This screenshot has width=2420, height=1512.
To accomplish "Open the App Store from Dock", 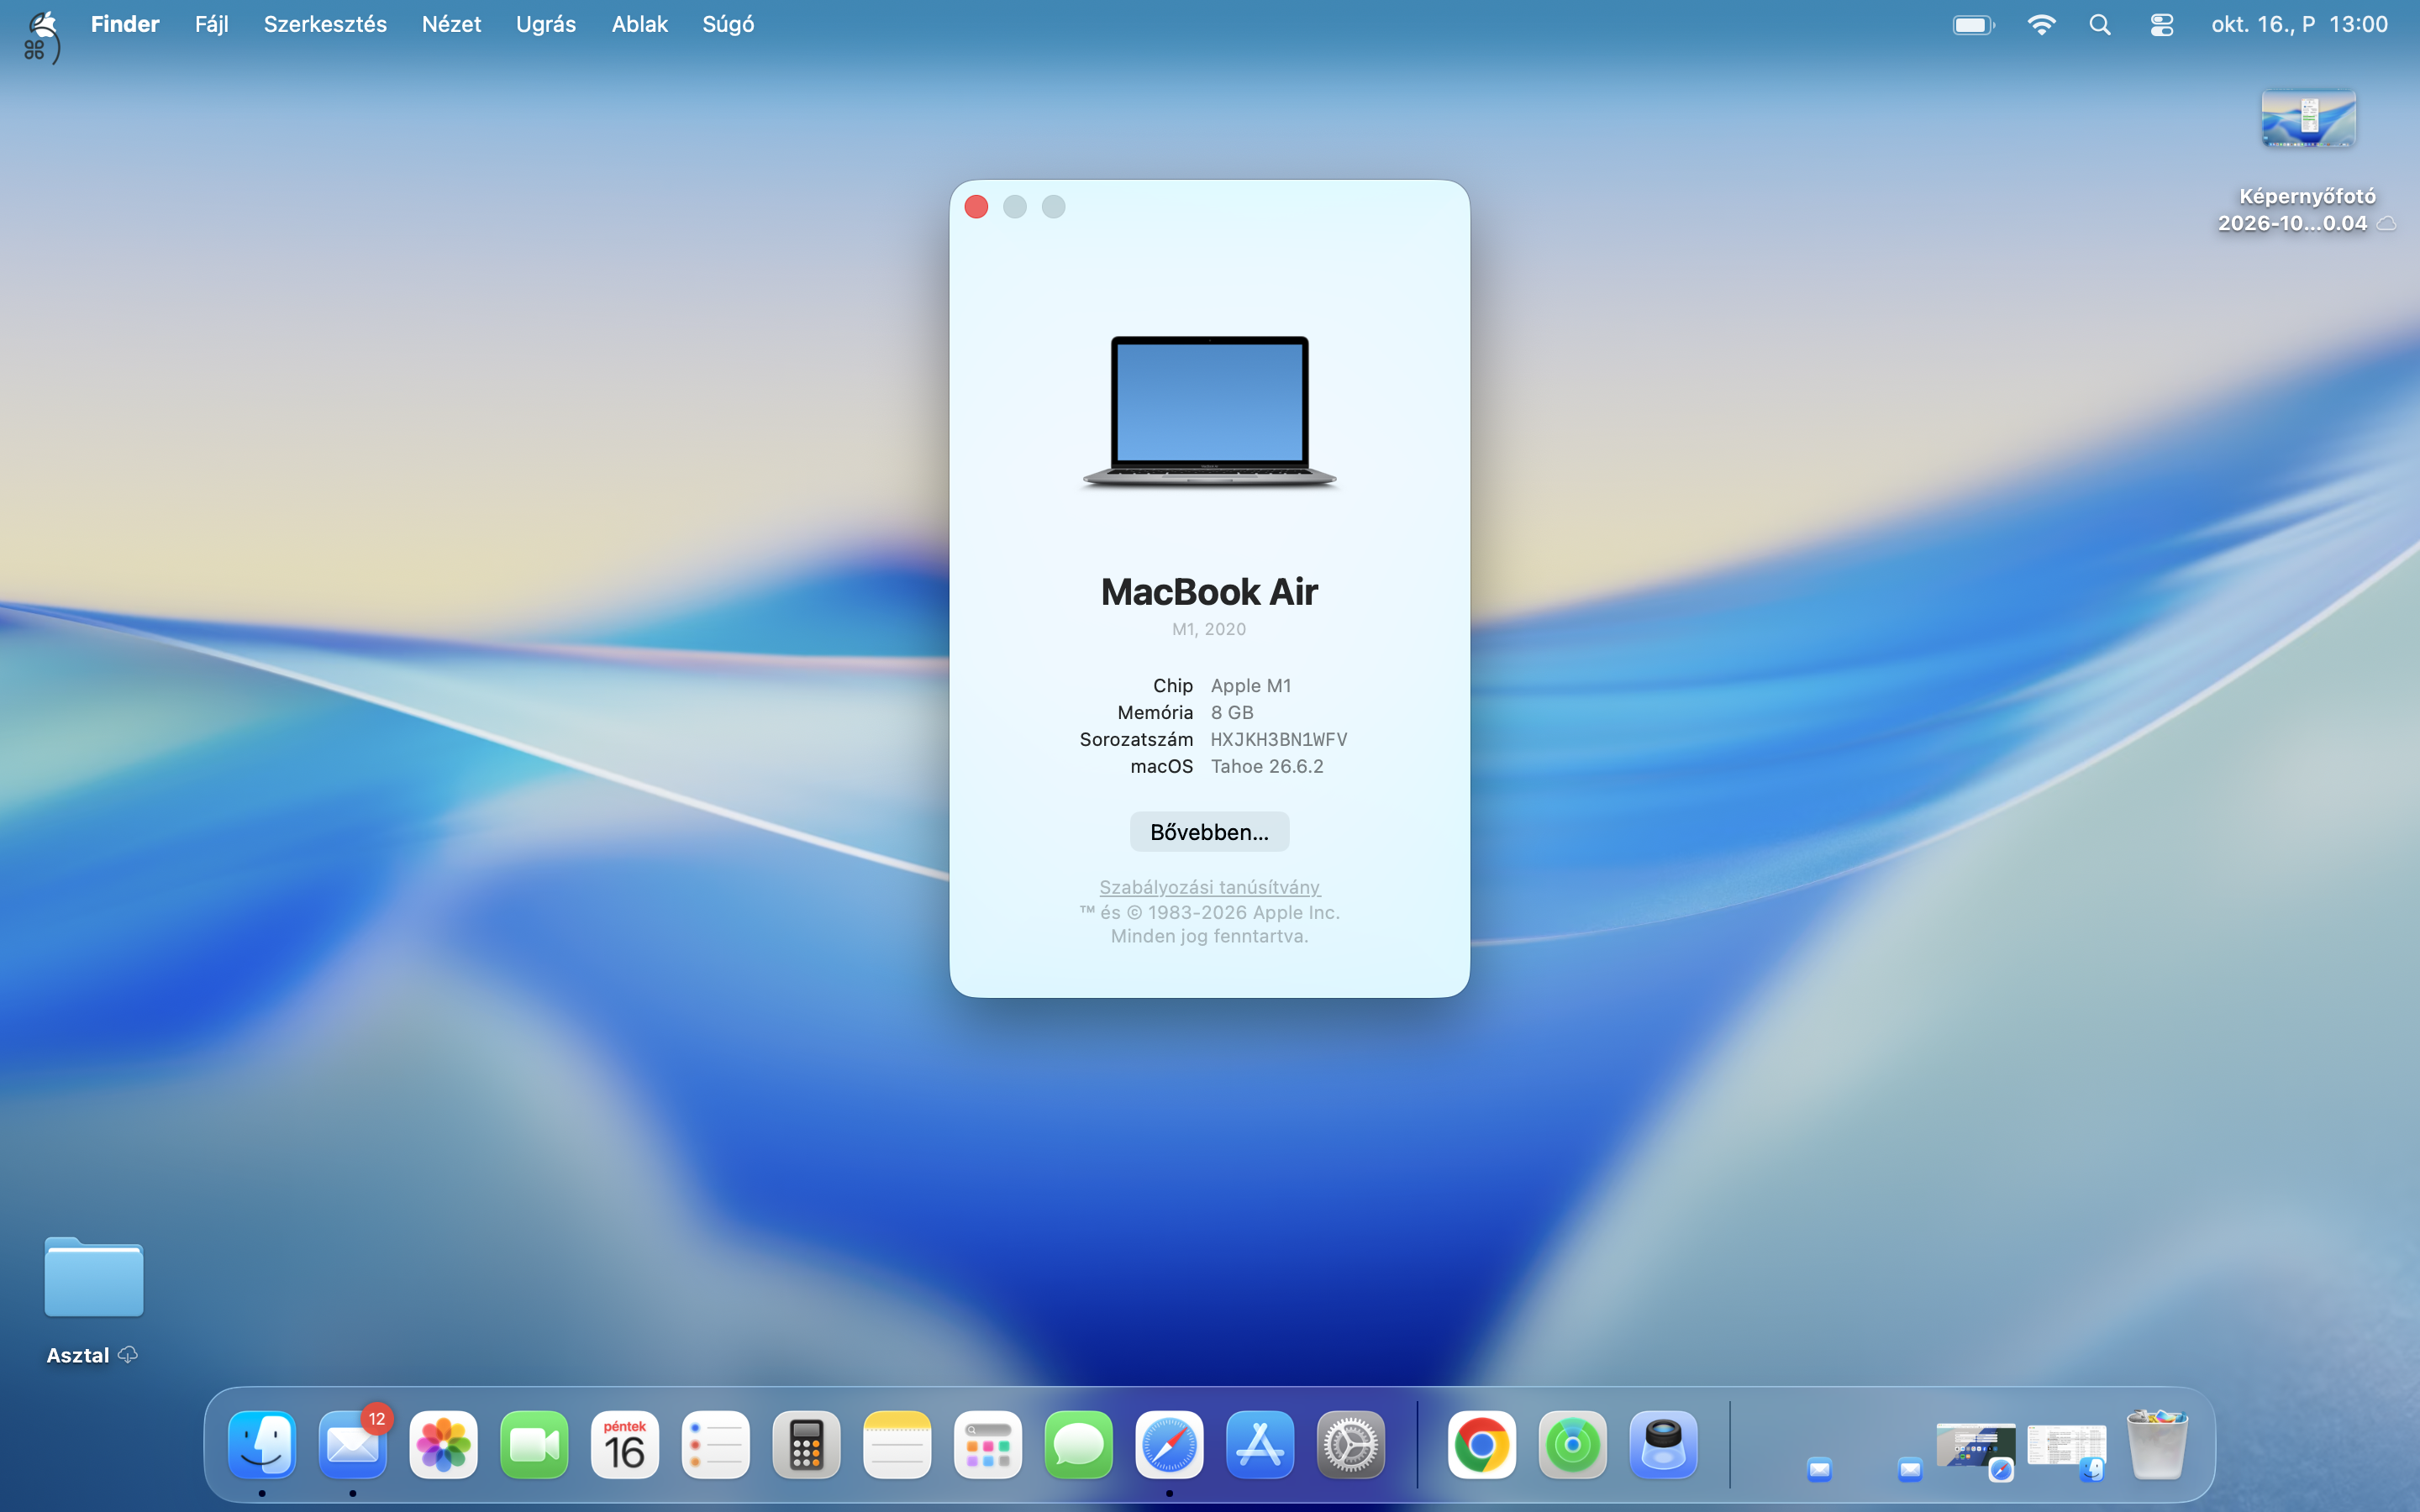I will [1260, 1444].
